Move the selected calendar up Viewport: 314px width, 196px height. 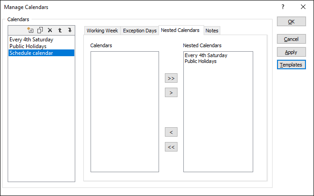60,30
